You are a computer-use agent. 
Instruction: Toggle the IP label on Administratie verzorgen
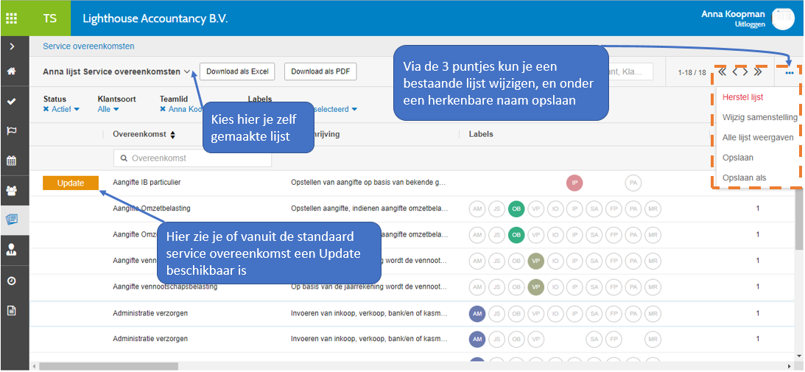pyautogui.click(x=574, y=313)
